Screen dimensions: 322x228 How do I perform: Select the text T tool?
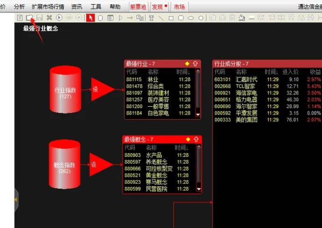(x=151, y=18)
